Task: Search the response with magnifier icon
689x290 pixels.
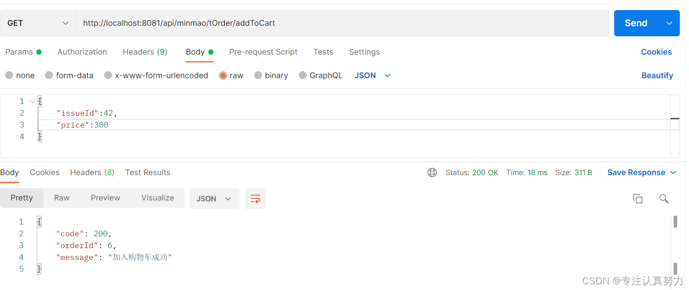Action: pyautogui.click(x=664, y=199)
